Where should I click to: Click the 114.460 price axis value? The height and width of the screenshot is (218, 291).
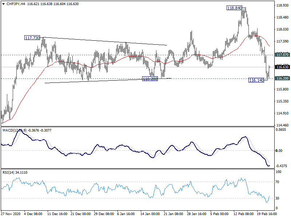click(x=283, y=125)
